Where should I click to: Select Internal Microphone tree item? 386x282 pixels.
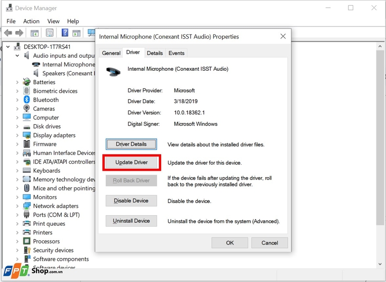click(x=64, y=64)
